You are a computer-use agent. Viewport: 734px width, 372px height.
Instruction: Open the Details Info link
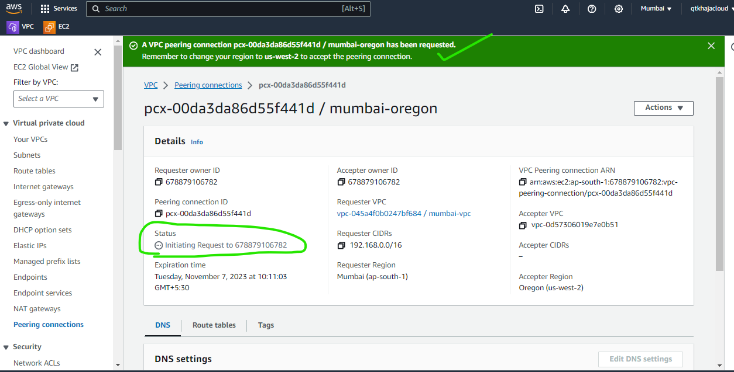coord(197,142)
